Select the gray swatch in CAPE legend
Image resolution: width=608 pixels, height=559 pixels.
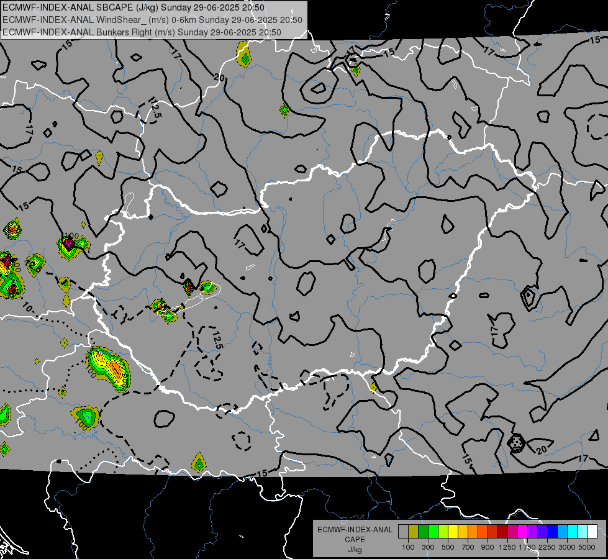pyautogui.click(x=403, y=531)
